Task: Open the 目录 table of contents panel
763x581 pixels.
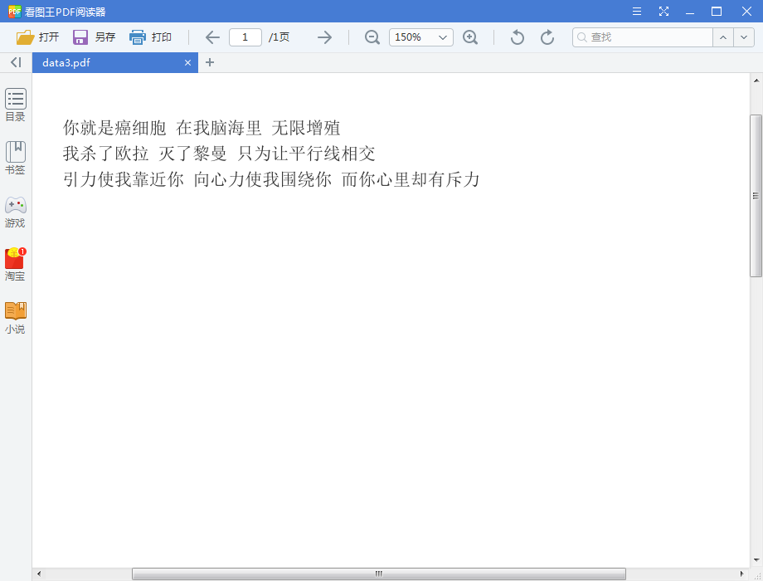Action: click(x=15, y=105)
